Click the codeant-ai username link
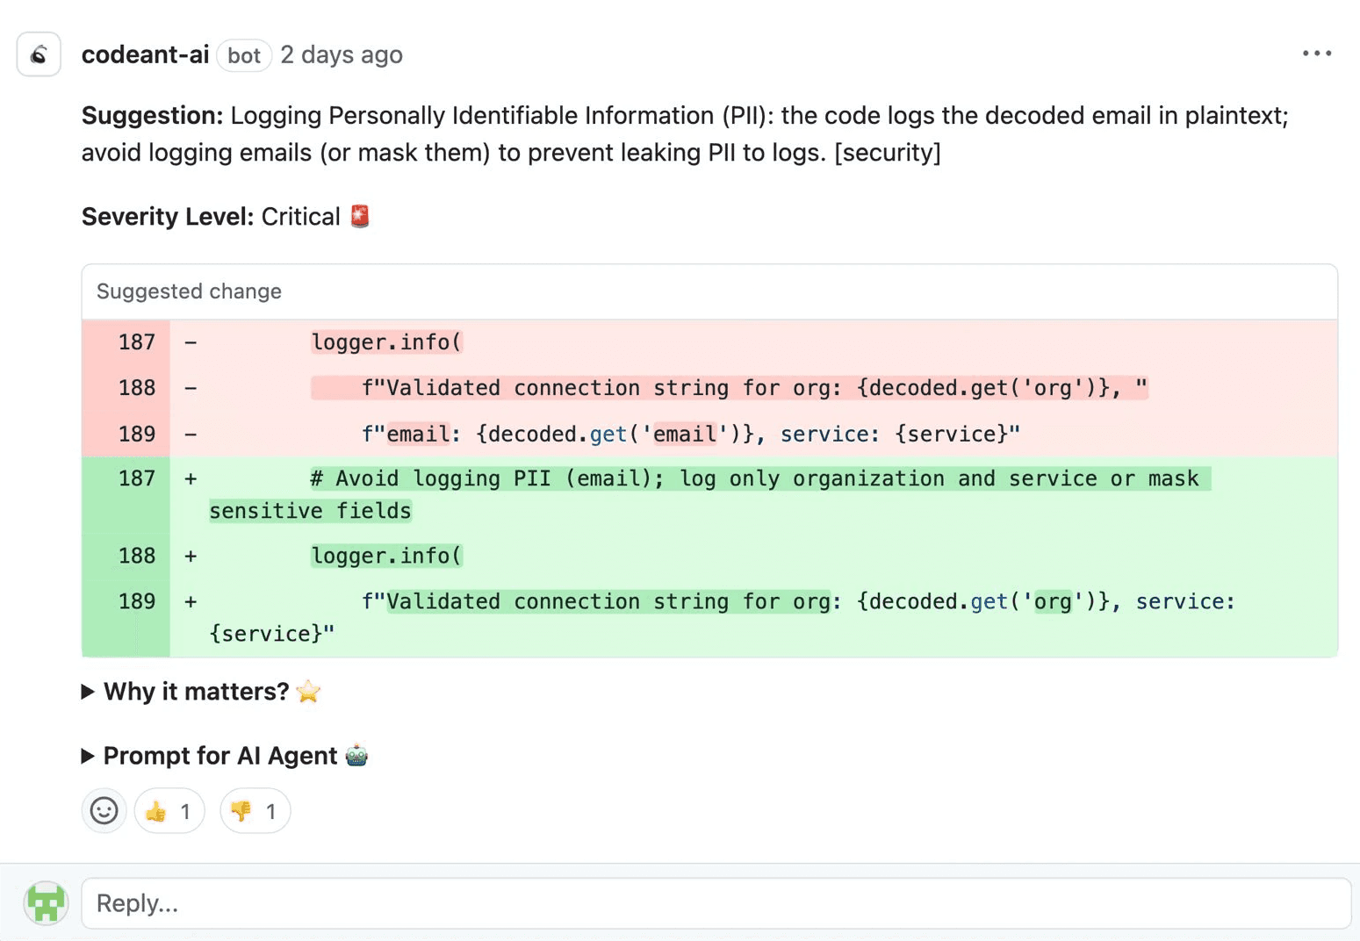 pyautogui.click(x=145, y=54)
